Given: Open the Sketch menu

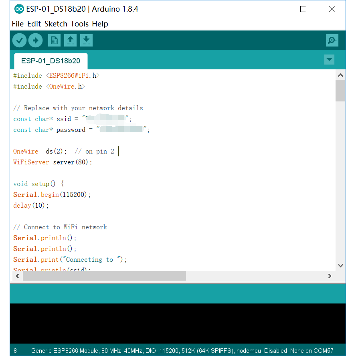Looking at the screenshot, I should [56, 24].
